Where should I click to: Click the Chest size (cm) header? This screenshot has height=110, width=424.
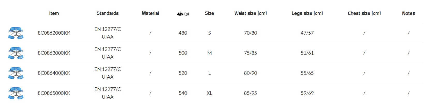tap(364, 13)
